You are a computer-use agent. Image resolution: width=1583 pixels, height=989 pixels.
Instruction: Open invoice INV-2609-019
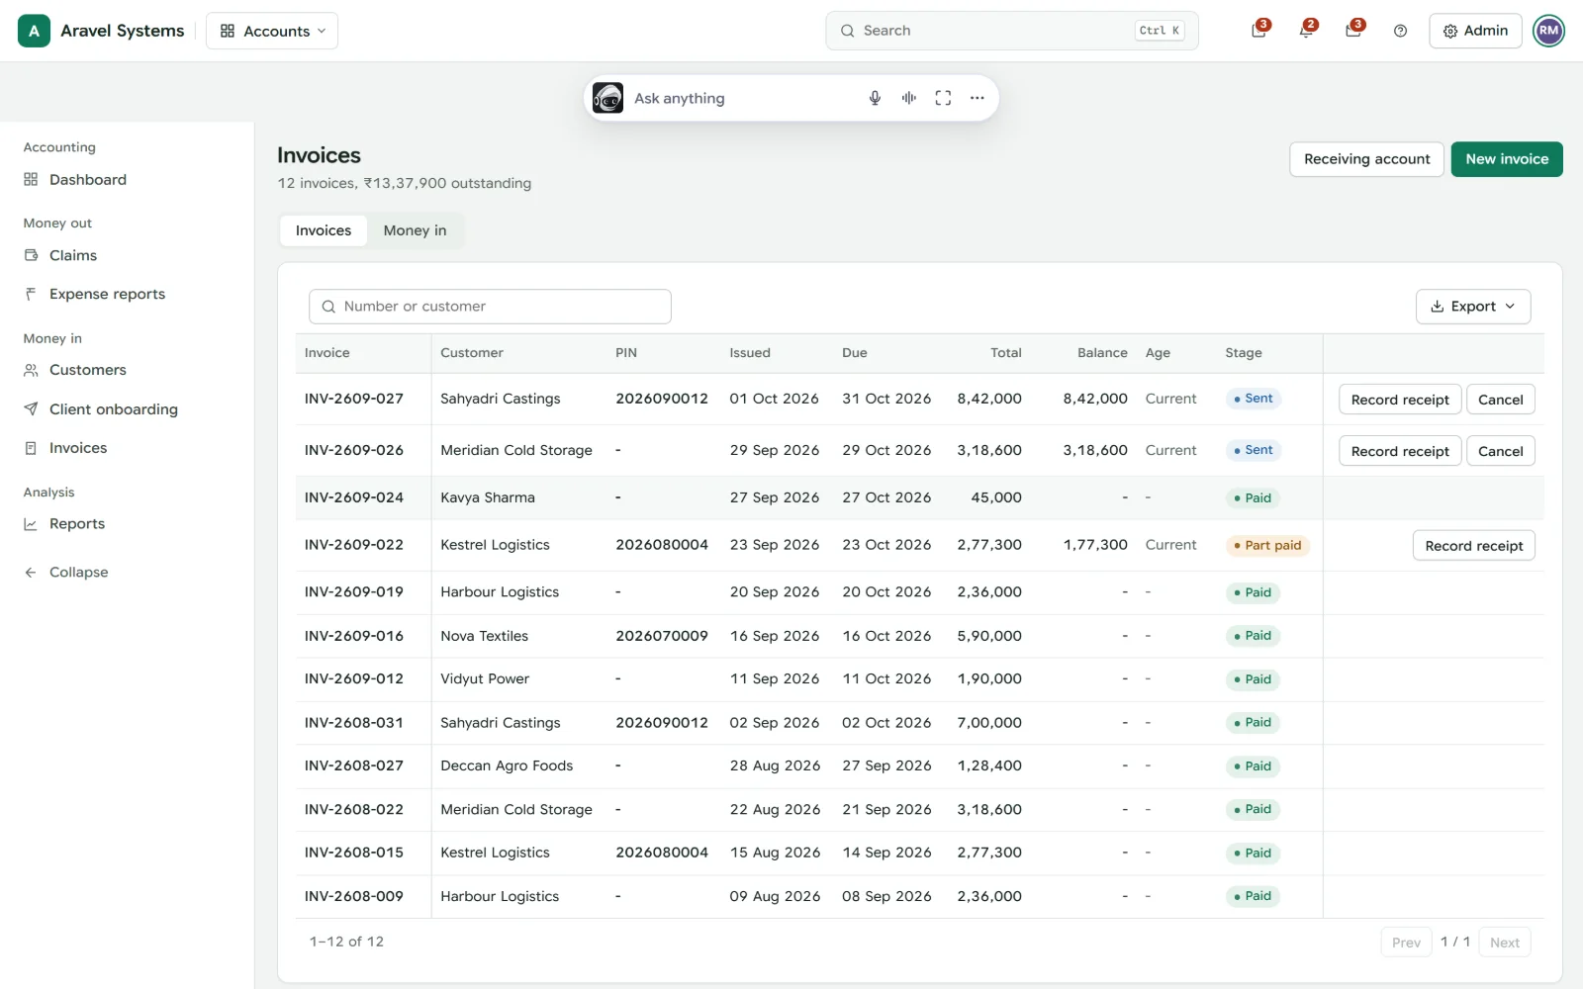tap(354, 592)
